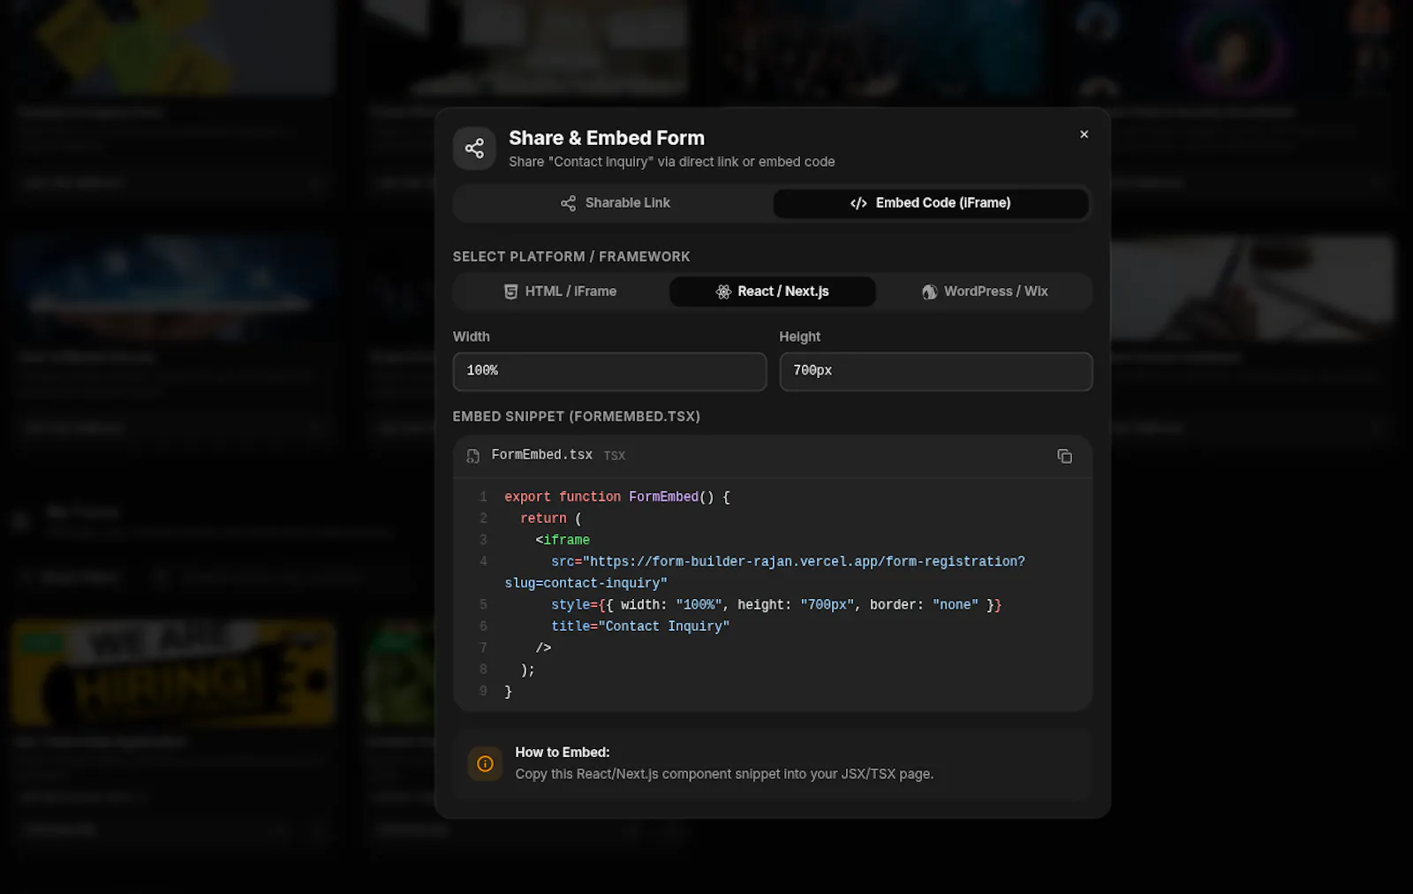Copy the FormEmbed.tsx snippet to clipboard
The height and width of the screenshot is (894, 1413).
1064,456
